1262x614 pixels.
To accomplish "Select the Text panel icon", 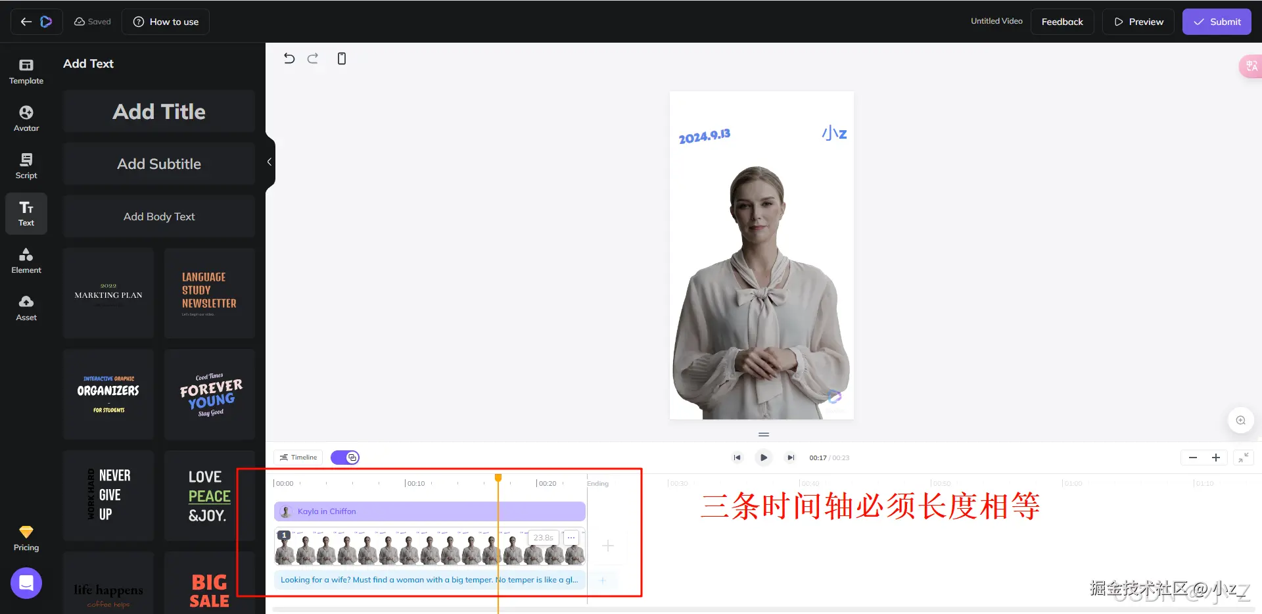I will click(26, 213).
